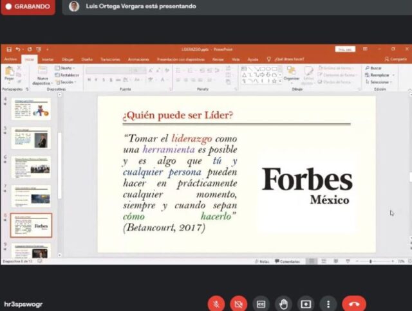The image size is (412, 311).
Task: Unmute the microphone in the Meet call
Action: click(x=216, y=304)
